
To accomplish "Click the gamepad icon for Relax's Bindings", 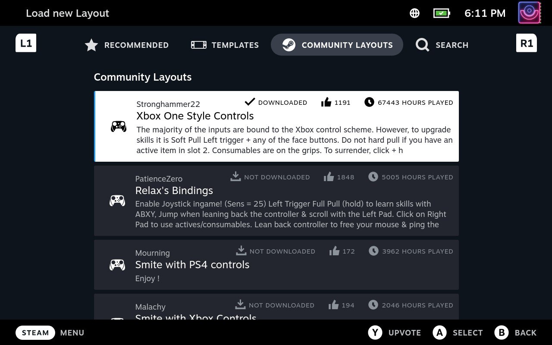I will [117, 201].
